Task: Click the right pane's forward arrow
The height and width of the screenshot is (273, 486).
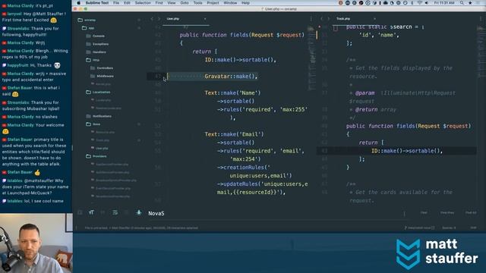Action: 329,19
